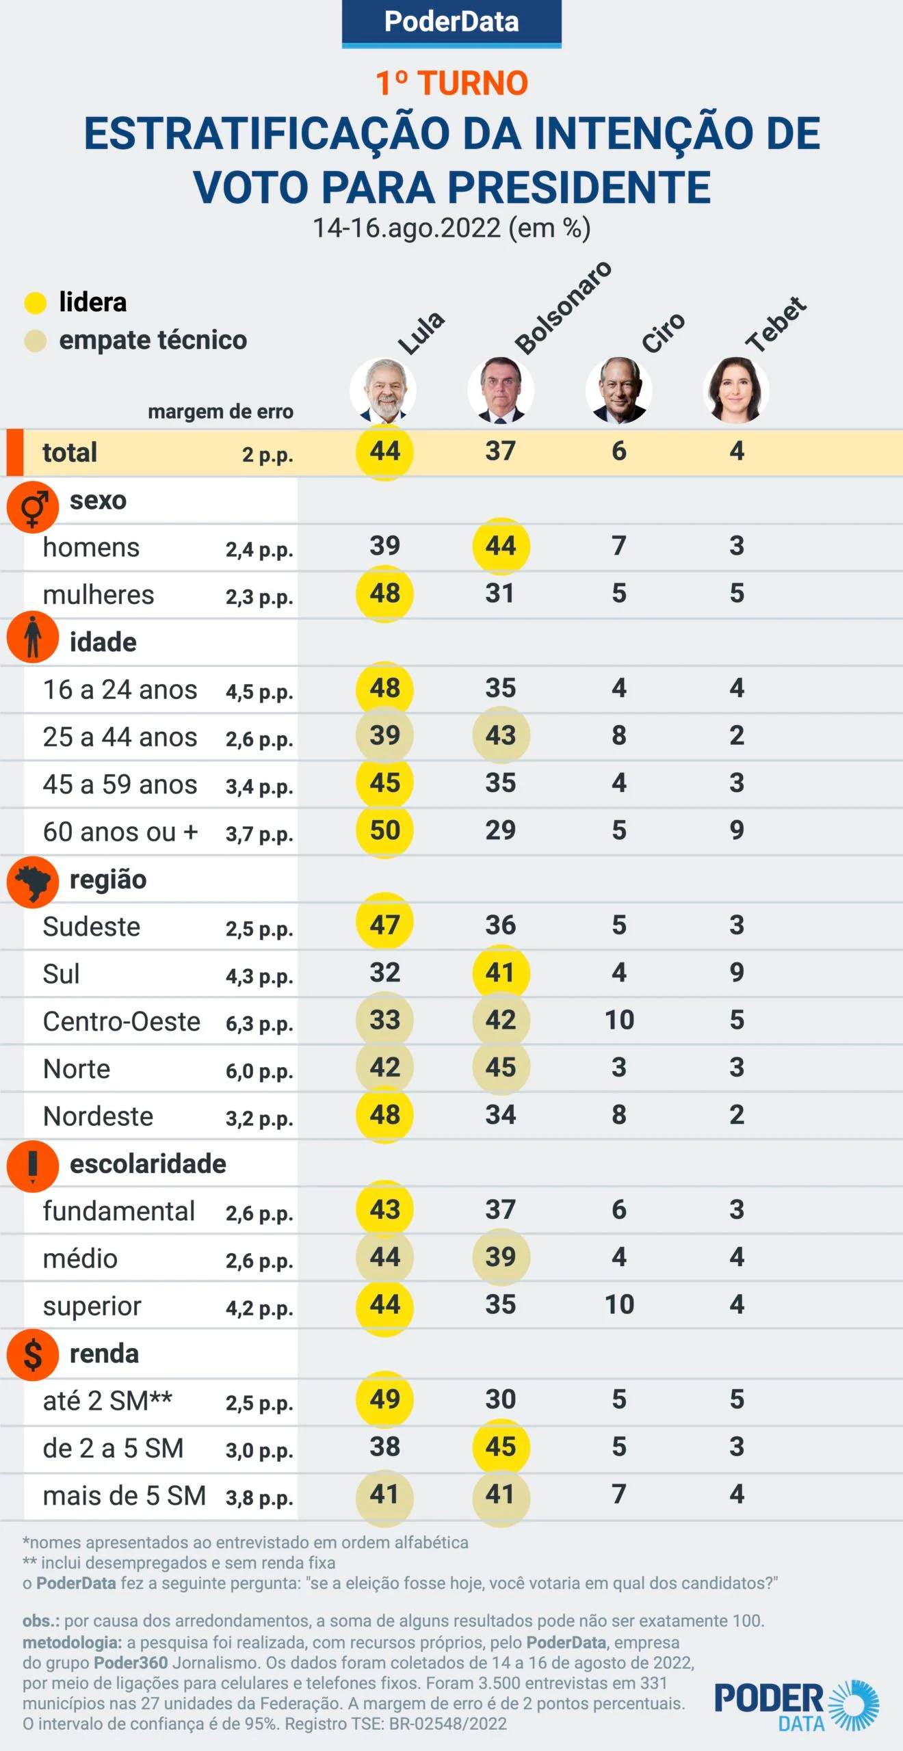903x1751 pixels.
Task: Click Ciro's portrait photo
Action: click(x=618, y=391)
